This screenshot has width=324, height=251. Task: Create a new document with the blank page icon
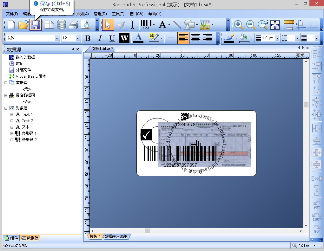11,25
